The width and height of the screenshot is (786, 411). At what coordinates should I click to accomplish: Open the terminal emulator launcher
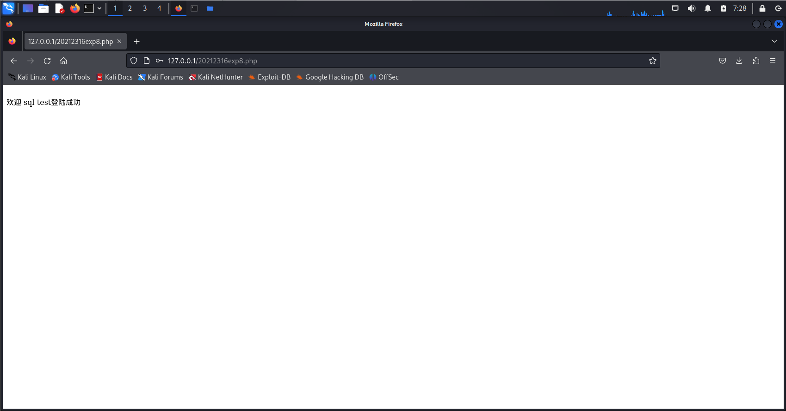(89, 8)
